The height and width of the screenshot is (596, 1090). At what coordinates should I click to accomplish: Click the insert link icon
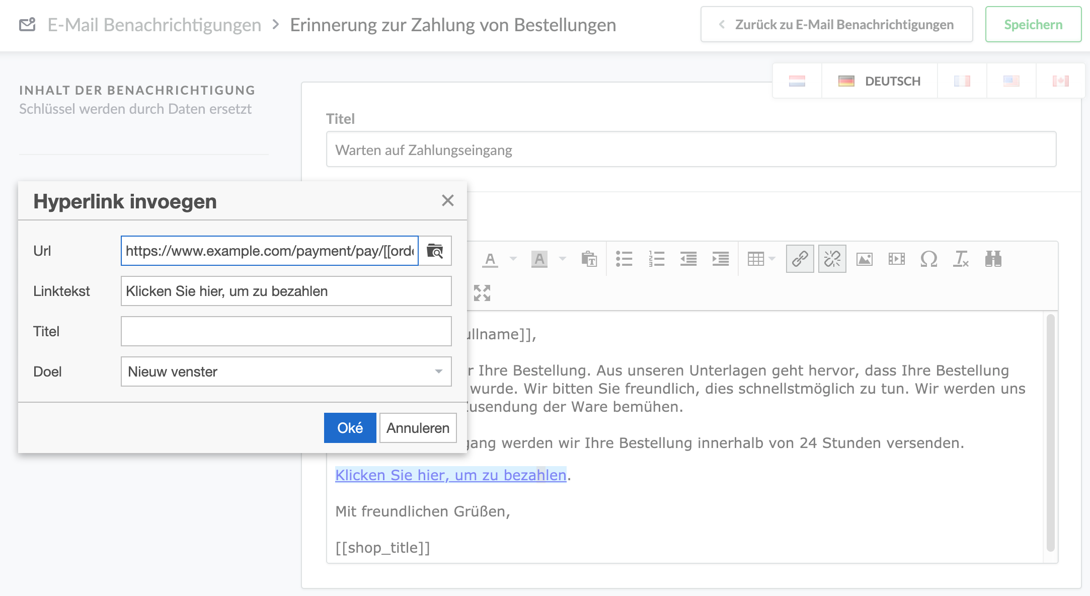coord(800,259)
